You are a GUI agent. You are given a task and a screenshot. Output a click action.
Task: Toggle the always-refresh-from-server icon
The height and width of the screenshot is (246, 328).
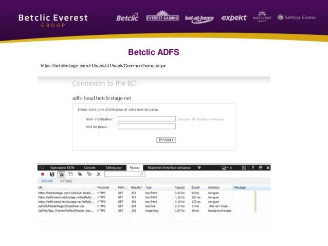click(x=61, y=174)
